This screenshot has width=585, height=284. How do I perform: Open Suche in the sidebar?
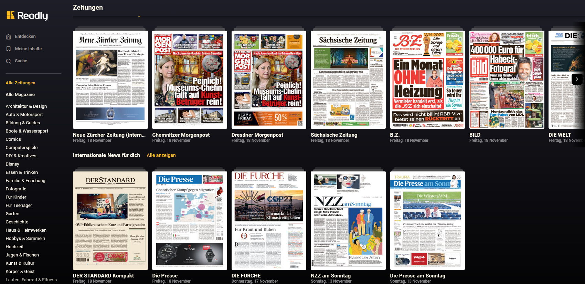21,61
